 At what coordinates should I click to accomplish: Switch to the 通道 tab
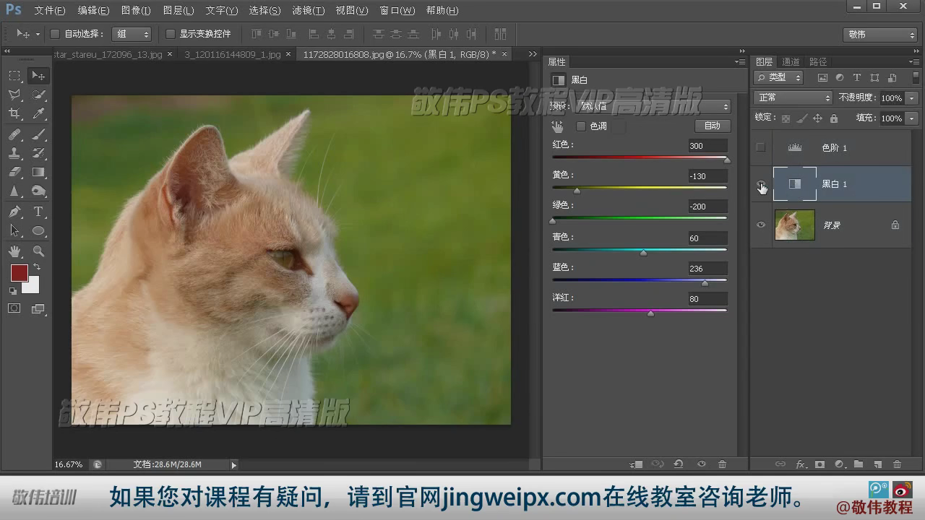791,62
